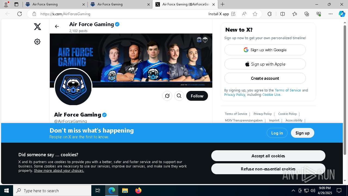
Task: Toggle Read aloud icon in address bar
Action: click(244, 14)
